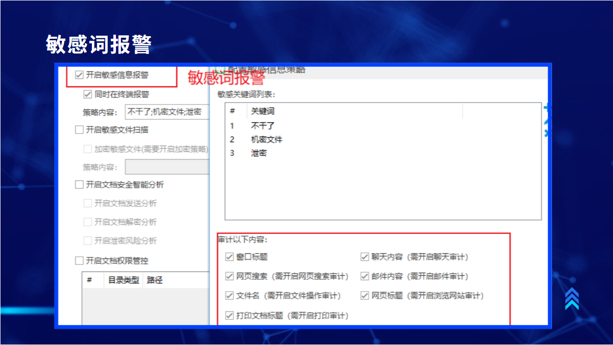Screen dimensions: 613x345
Task: Check 开启泄密风险分析 option
Action: click(x=87, y=241)
